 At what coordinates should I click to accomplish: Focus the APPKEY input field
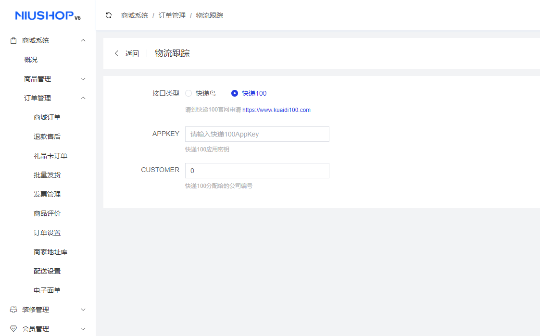[x=257, y=134]
